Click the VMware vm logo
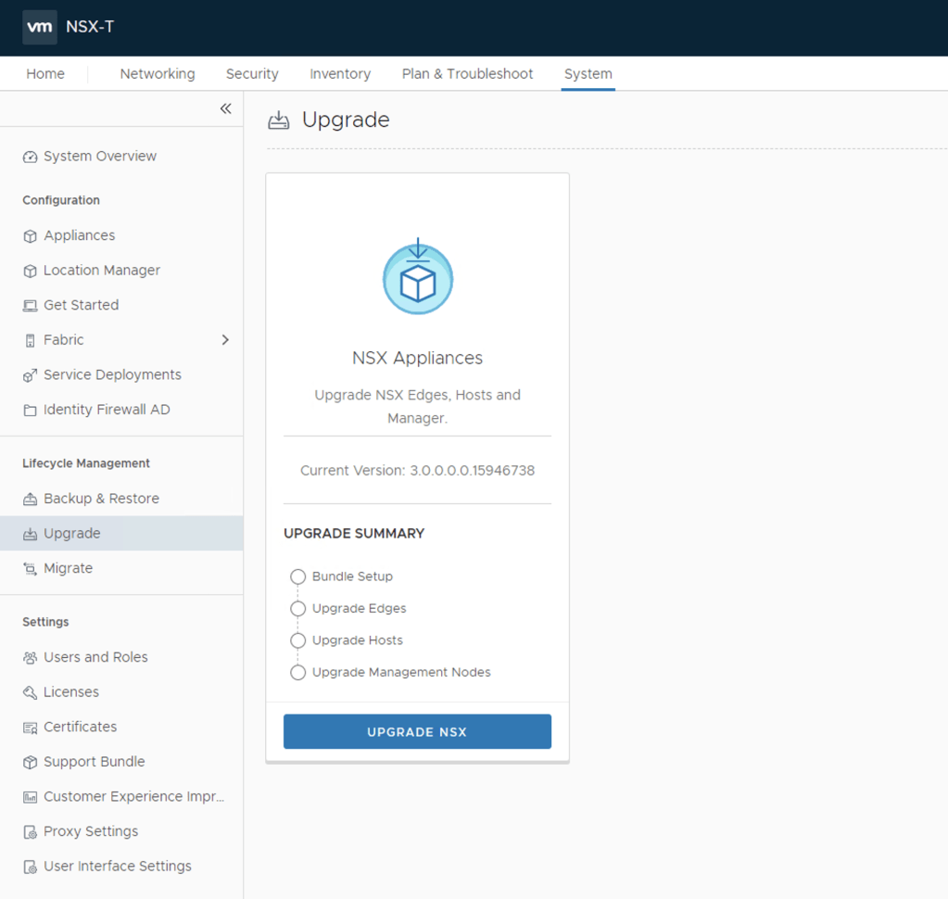The height and width of the screenshot is (899, 948). point(40,27)
